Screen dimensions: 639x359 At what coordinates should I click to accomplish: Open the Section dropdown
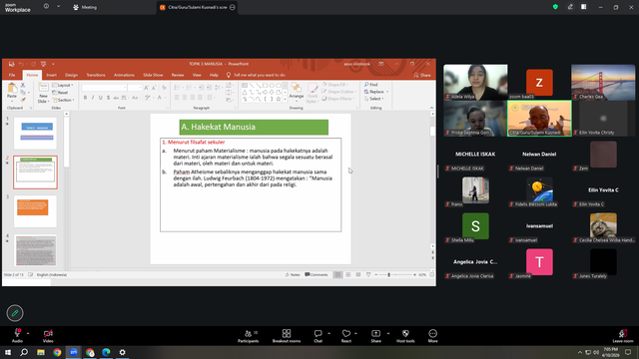[63, 100]
